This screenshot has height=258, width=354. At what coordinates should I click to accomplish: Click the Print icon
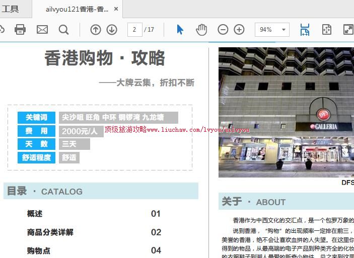(20, 30)
